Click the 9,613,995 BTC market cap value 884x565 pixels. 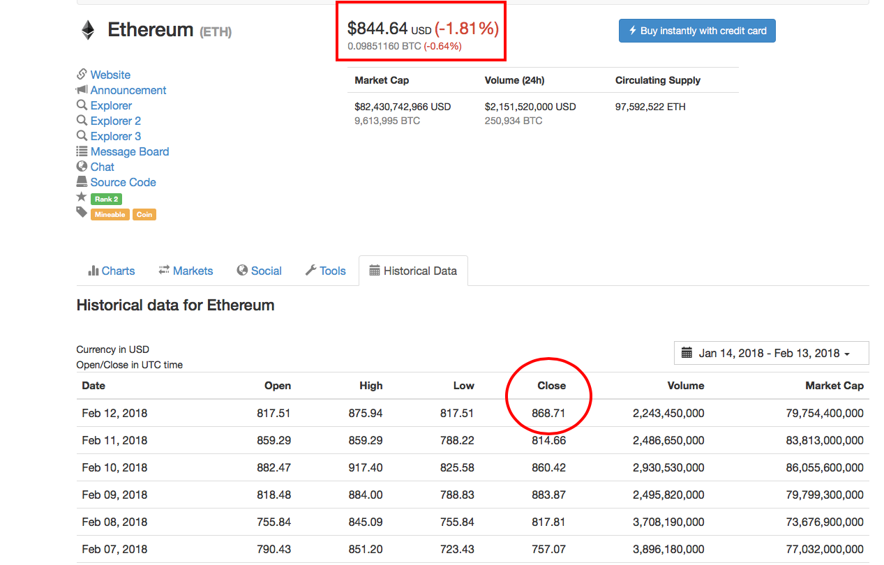[387, 121]
